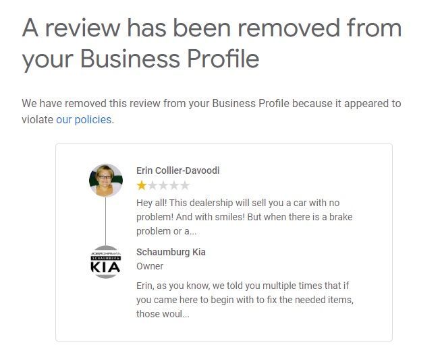The image size is (442, 355).
Task: Click the 'Owner' label under Schaumburg Kia
Action: (x=150, y=266)
